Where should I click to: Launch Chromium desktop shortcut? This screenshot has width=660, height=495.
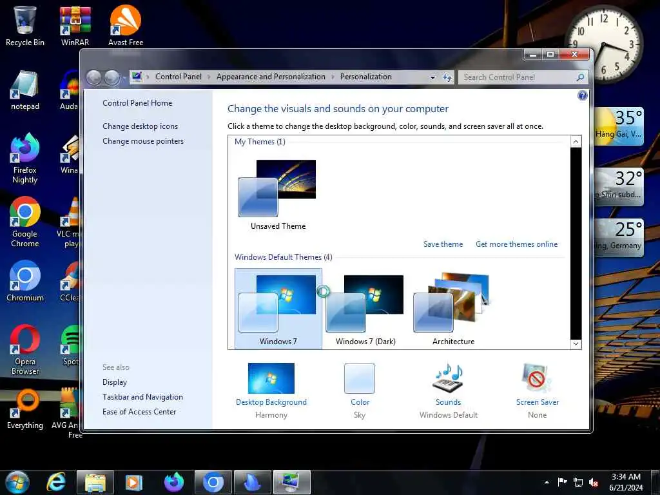[25, 281]
